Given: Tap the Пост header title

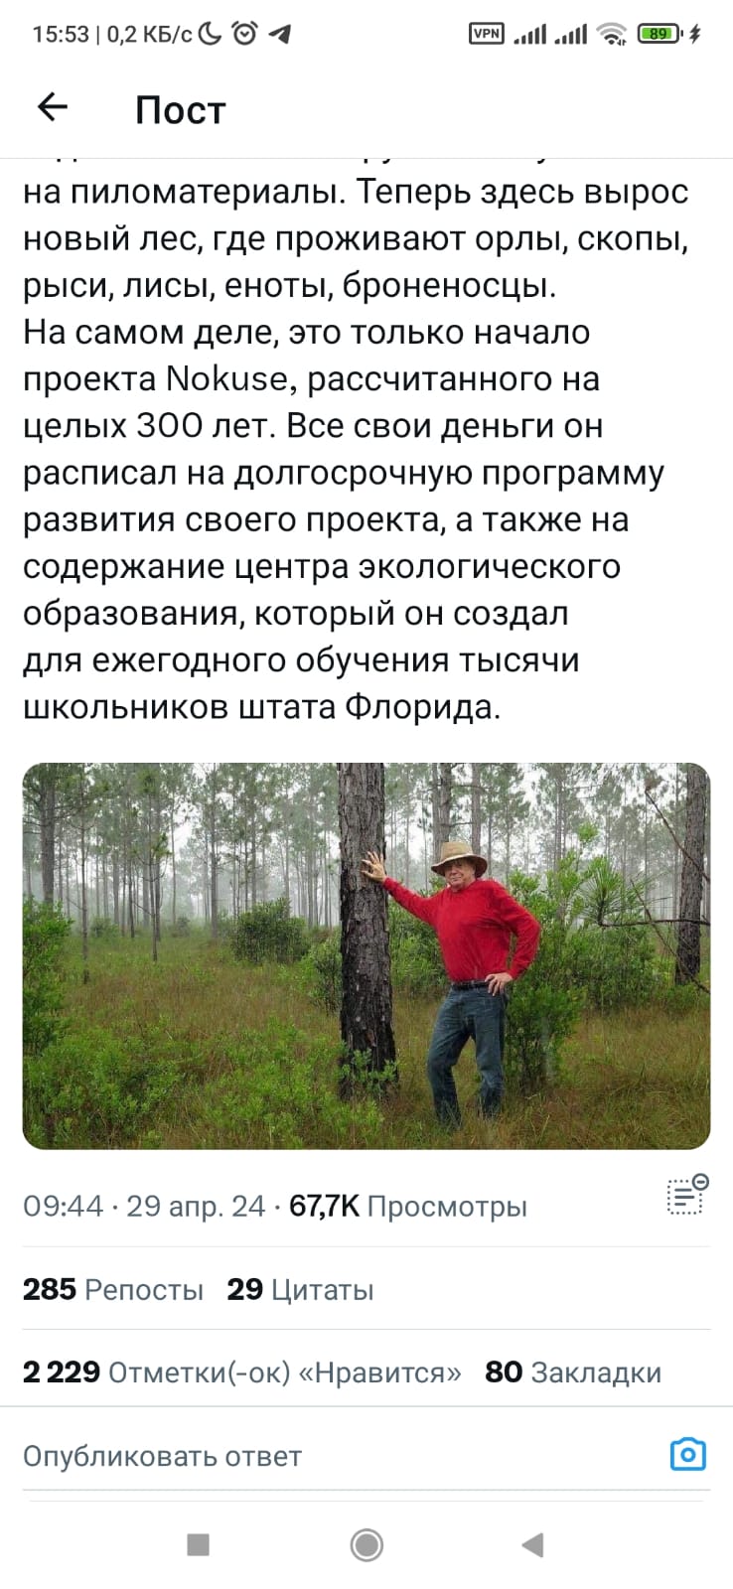Looking at the screenshot, I should (x=181, y=109).
